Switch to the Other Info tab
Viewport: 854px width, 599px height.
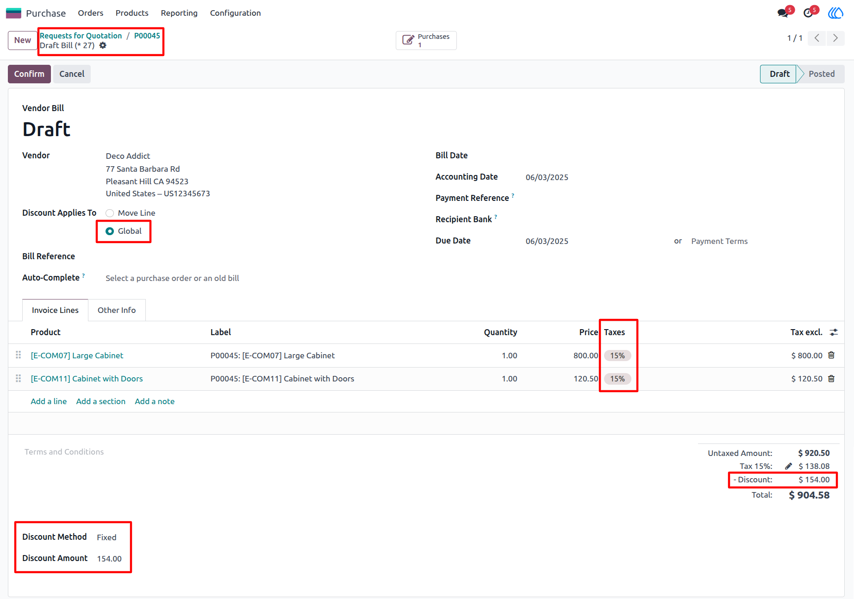pyautogui.click(x=117, y=310)
